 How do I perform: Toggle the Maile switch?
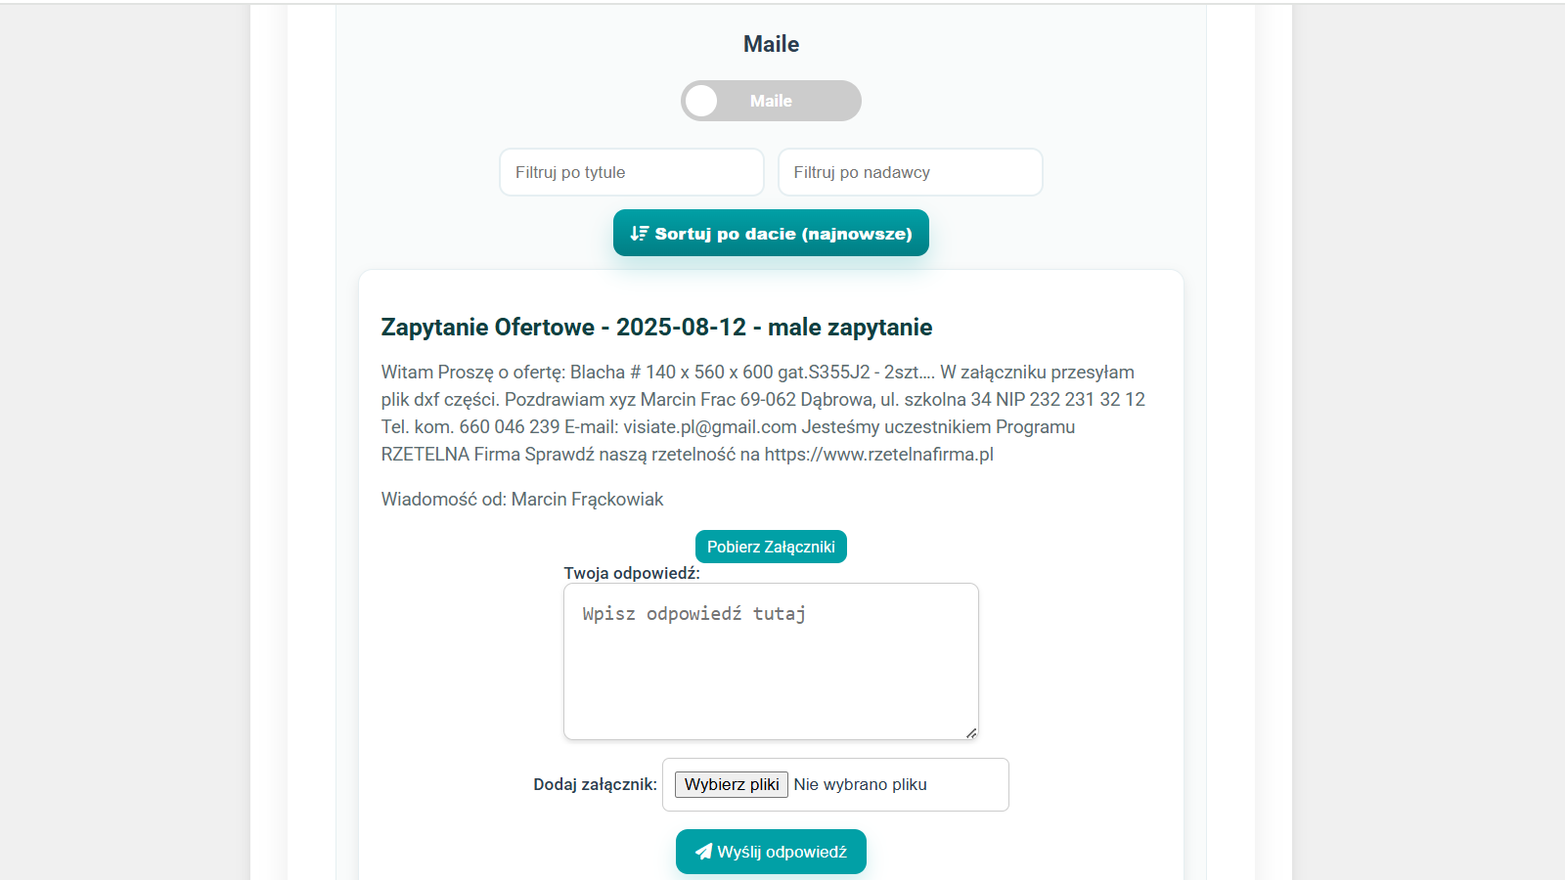coord(771,101)
